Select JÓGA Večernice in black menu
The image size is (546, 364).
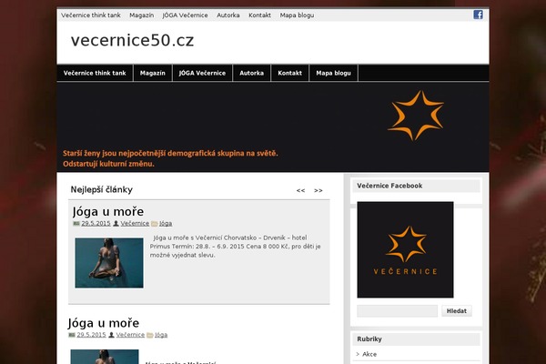click(x=202, y=73)
